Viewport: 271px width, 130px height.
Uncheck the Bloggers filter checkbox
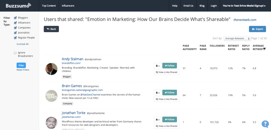pos(15,18)
